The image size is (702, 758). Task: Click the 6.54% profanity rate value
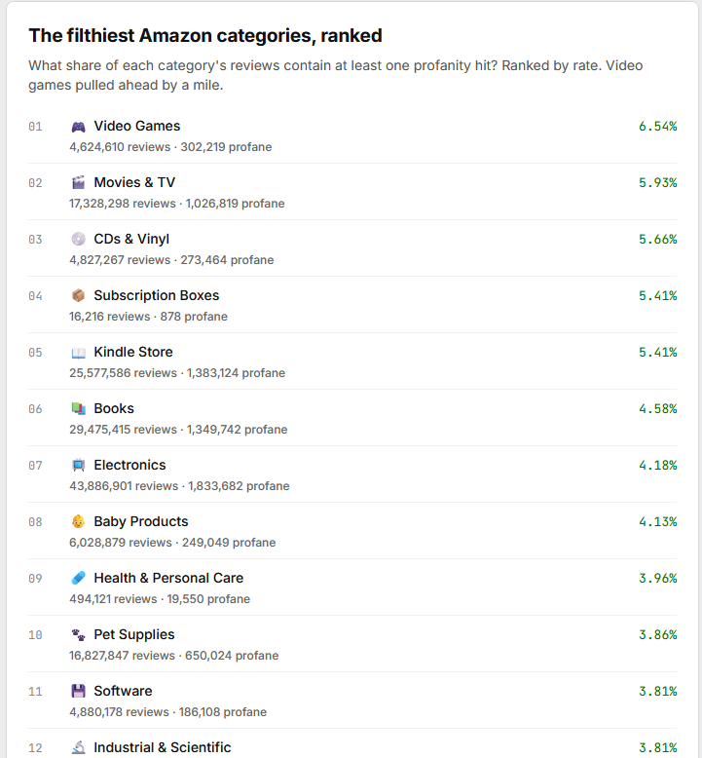[657, 127]
